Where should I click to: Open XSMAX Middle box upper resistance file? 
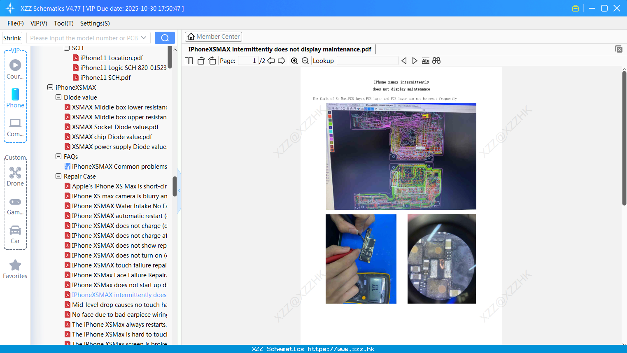[116, 117]
